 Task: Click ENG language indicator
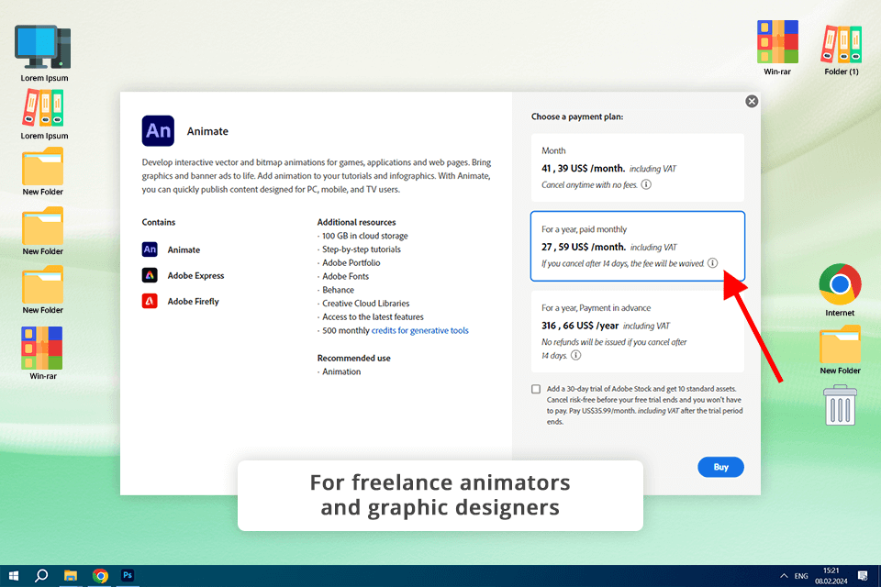point(801,576)
